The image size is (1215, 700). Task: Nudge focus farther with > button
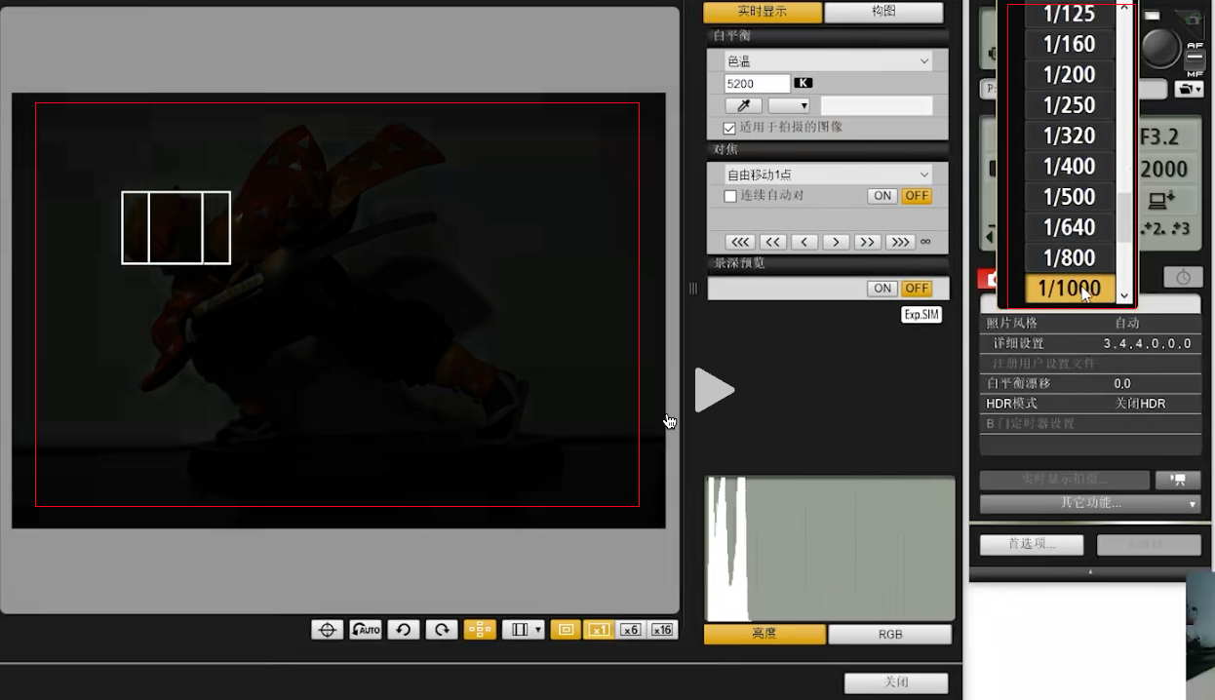(x=836, y=242)
